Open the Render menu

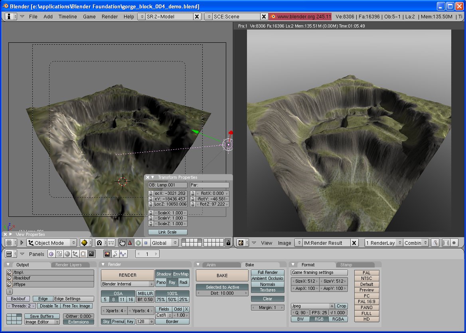click(110, 17)
